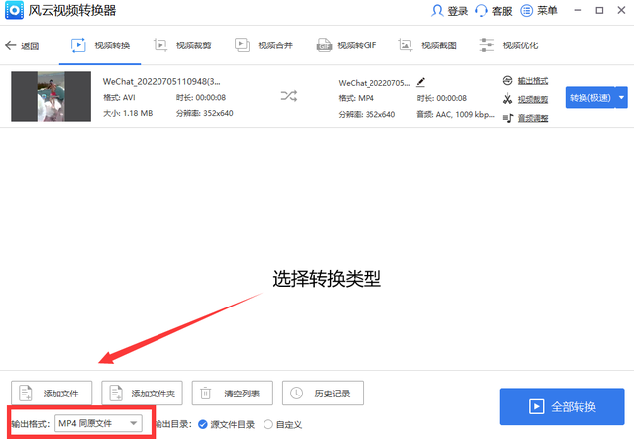Minimize the 风云视频转换器 window
The image size is (634, 439).
point(578,10)
